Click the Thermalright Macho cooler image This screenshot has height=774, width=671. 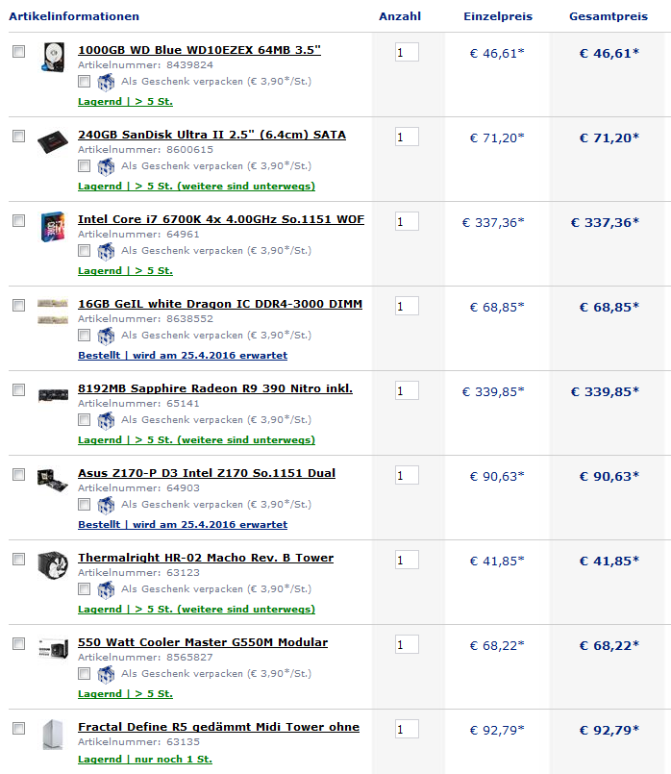coord(52,565)
